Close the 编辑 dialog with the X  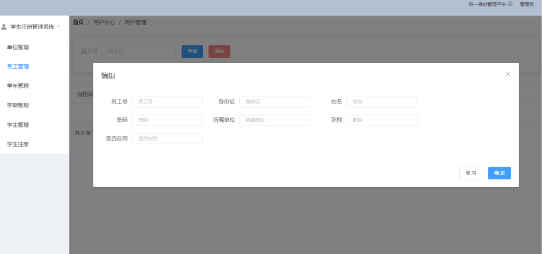pos(507,74)
